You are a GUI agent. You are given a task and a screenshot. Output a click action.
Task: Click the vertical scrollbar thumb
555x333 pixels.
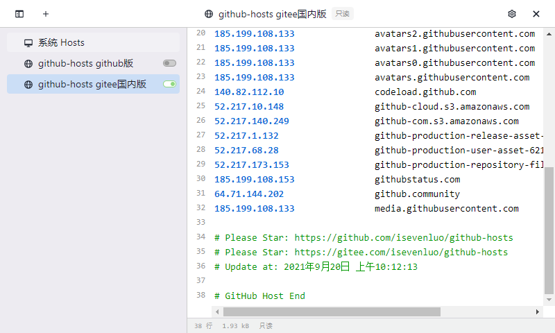[549, 230]
